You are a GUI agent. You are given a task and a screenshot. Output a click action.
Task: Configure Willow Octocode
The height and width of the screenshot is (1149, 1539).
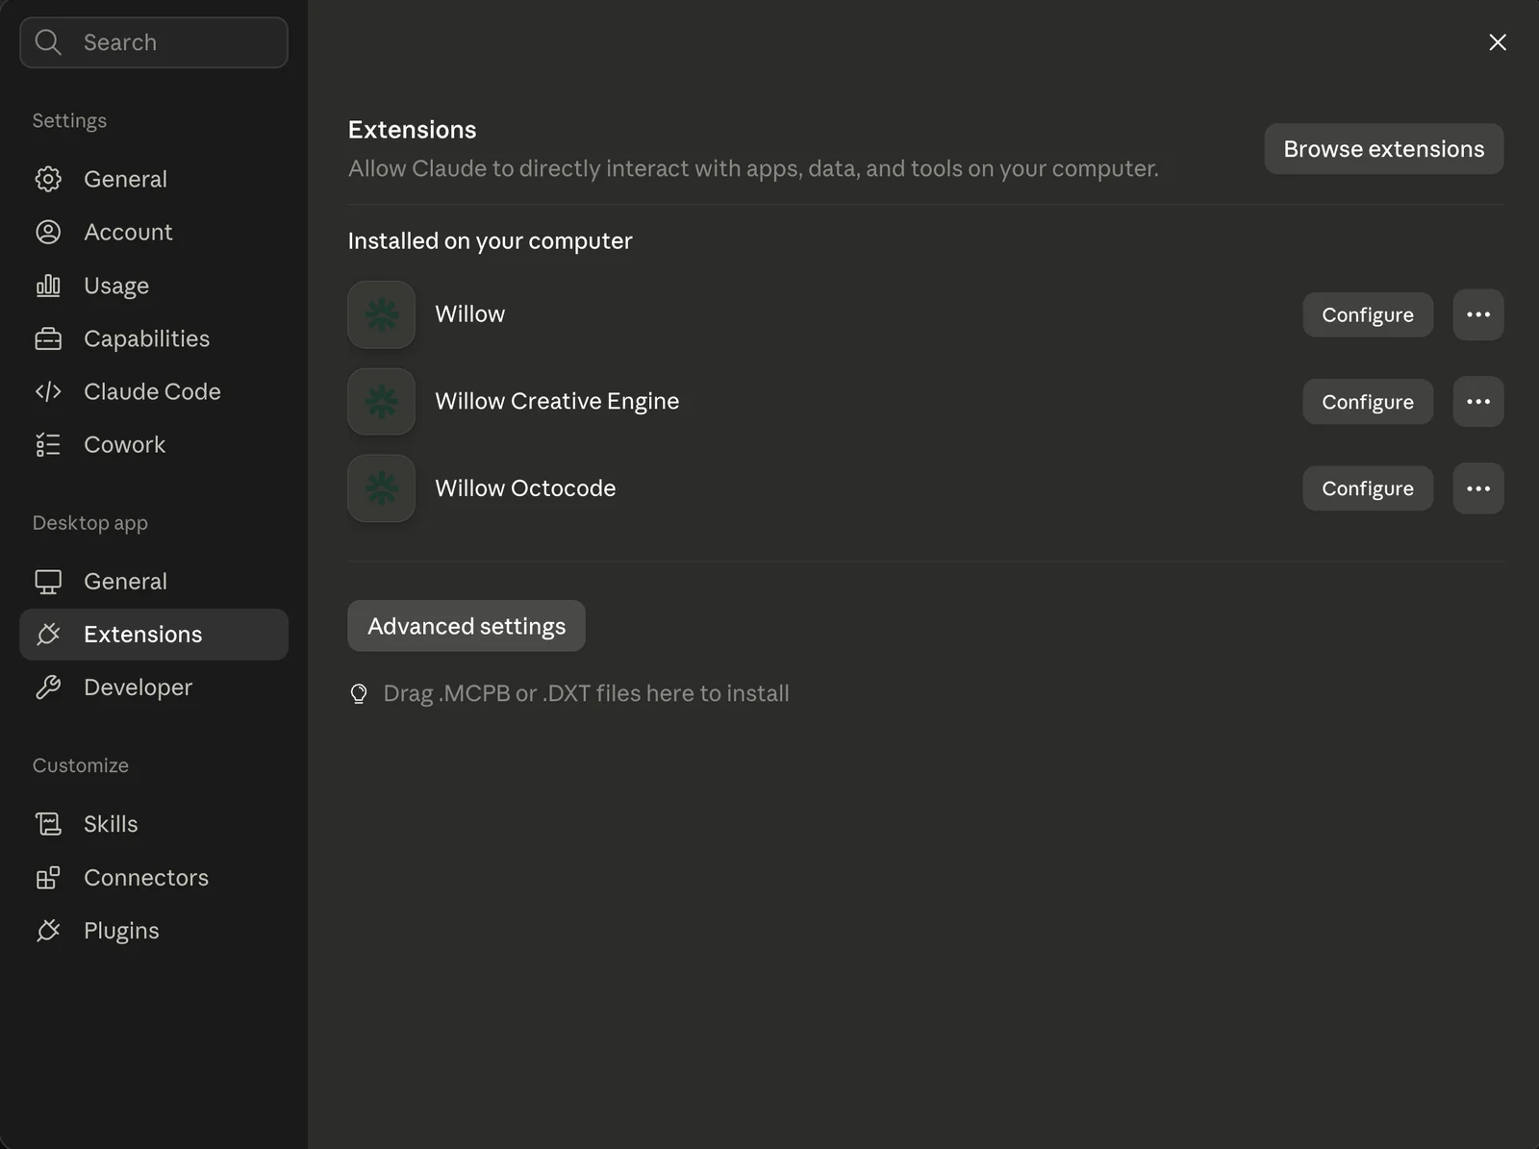click(1368, 488)
